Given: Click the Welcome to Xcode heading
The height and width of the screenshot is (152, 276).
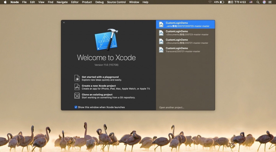Looking at the screenshot, I should coord(106,57).
